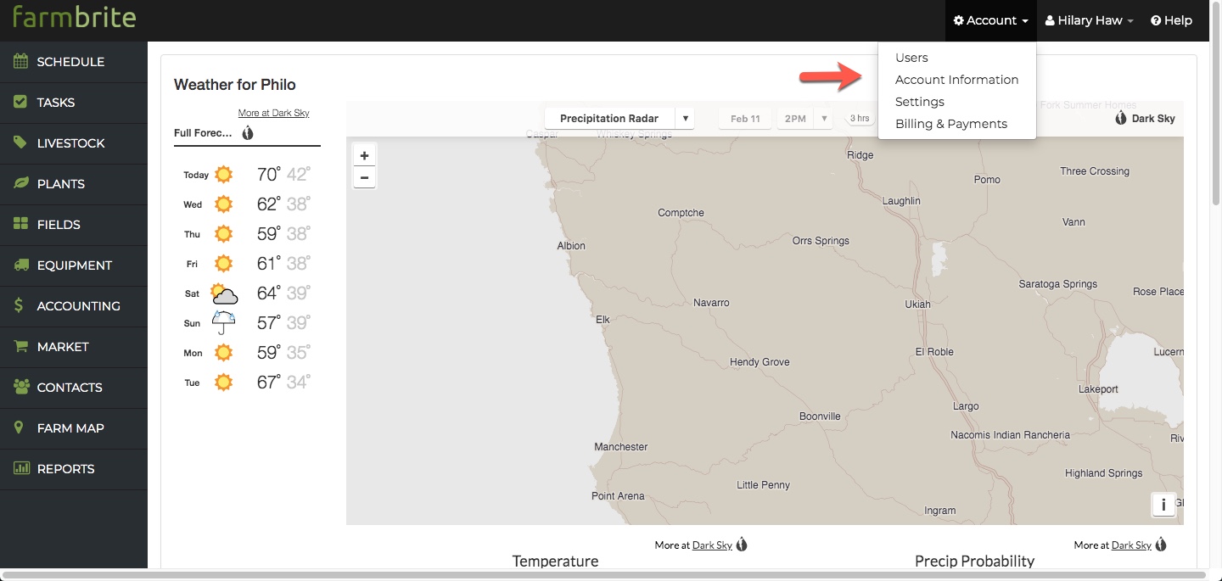Open the Precipitation Radar dropdown
The height and width of the screenshot is (581, 1222).
pyautogui.click(x=619, y=119)
